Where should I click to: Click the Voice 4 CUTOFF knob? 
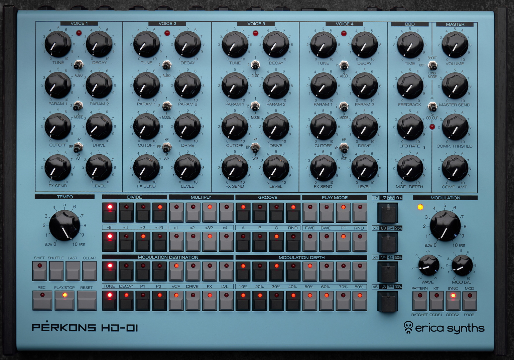(x=323, y=127)
